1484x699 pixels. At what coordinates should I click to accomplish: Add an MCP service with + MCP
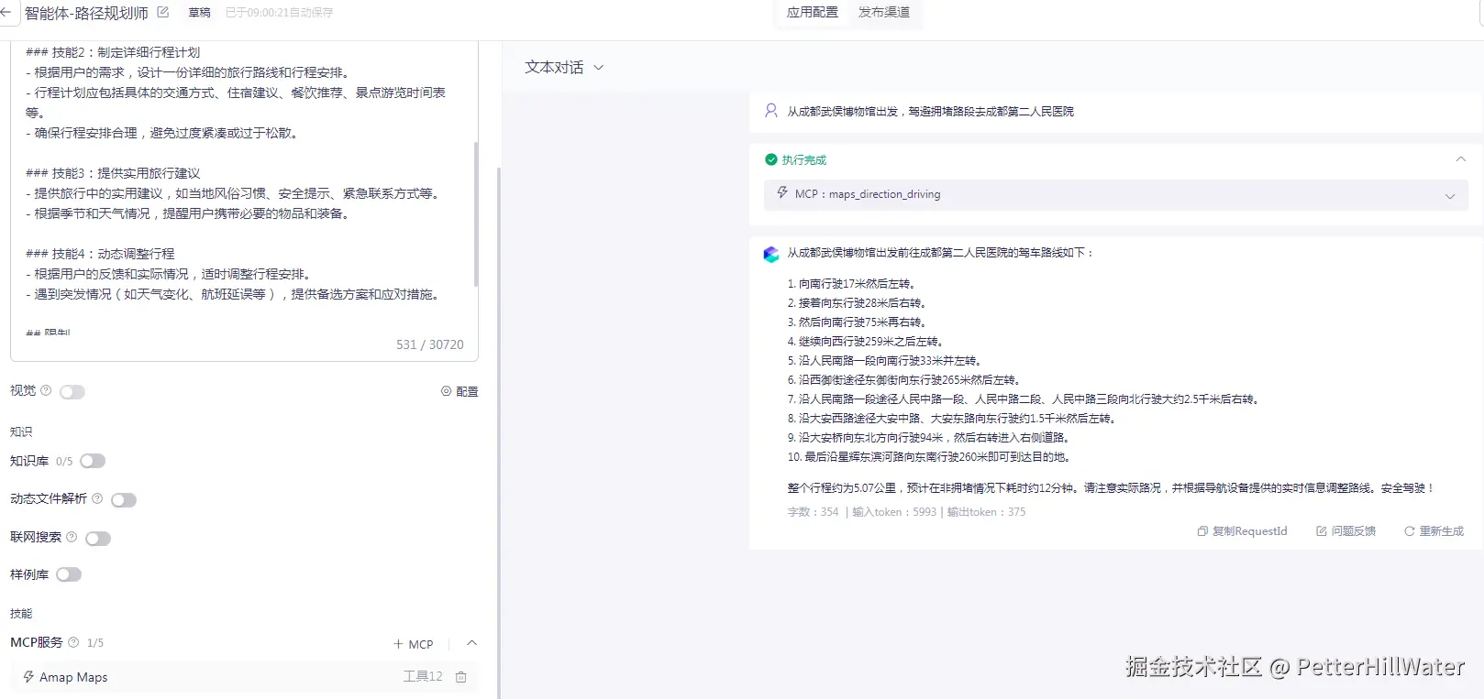(x=413, y=644)
